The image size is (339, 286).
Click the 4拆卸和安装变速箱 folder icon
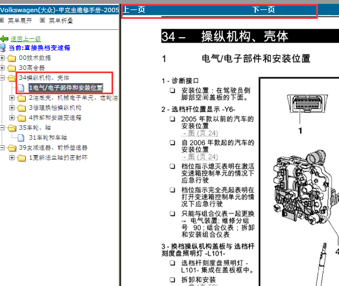point(22,118)
